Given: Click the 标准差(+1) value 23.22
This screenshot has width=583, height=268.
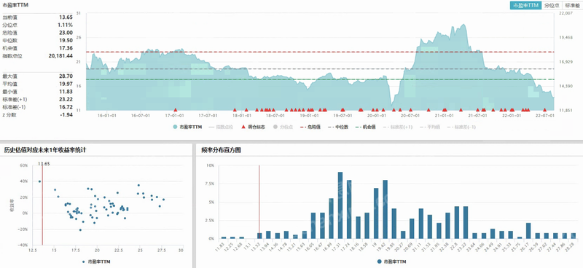Looking at the screenshot, I should [66, 99].
